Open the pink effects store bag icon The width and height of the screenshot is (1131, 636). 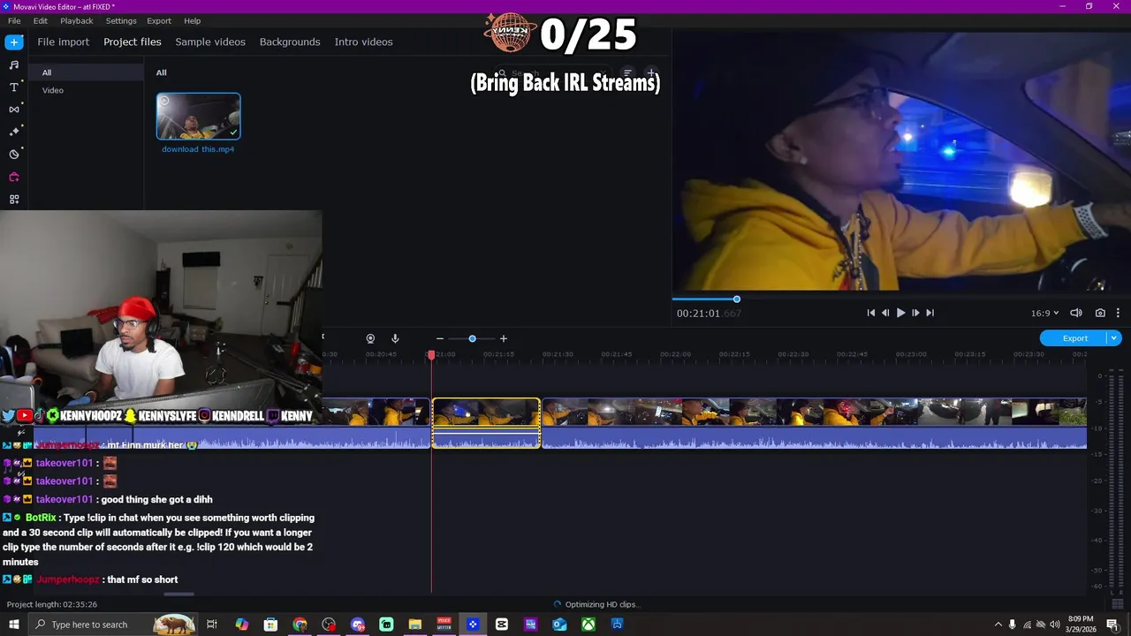pos(14,177)
